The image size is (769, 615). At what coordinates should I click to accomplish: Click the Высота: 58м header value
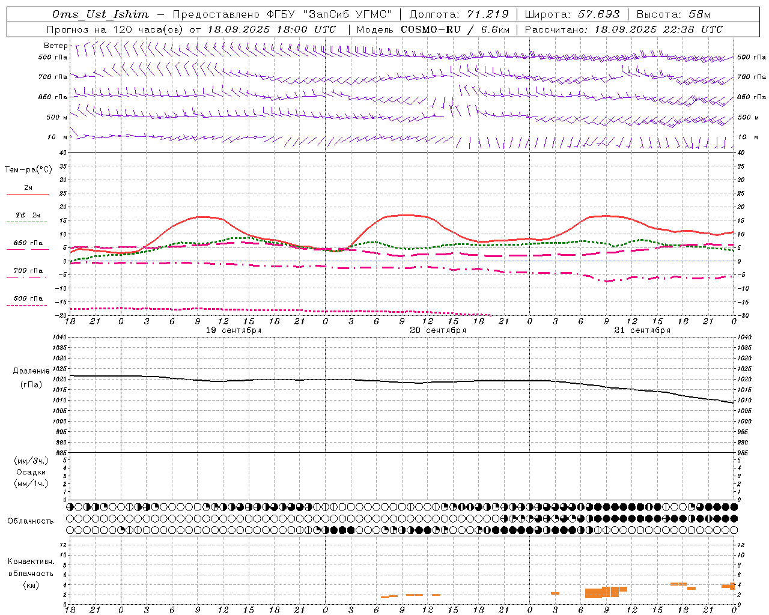(x=673, y=14)
